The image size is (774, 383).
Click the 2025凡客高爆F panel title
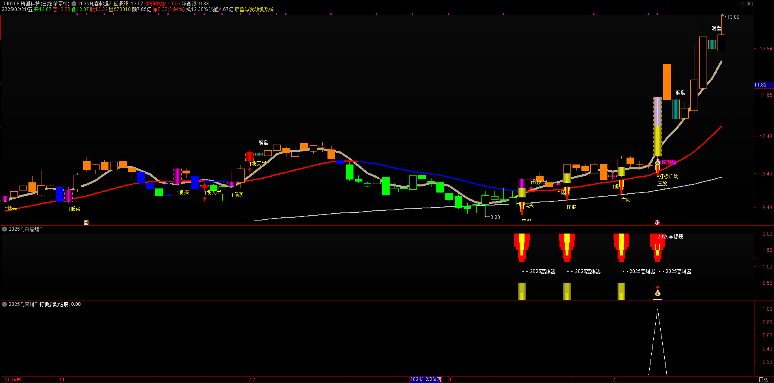(25, 229)
